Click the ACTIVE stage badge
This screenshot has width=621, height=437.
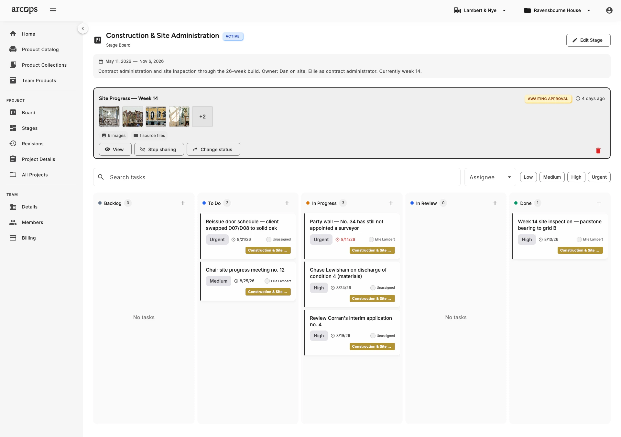tap(233, 36)
